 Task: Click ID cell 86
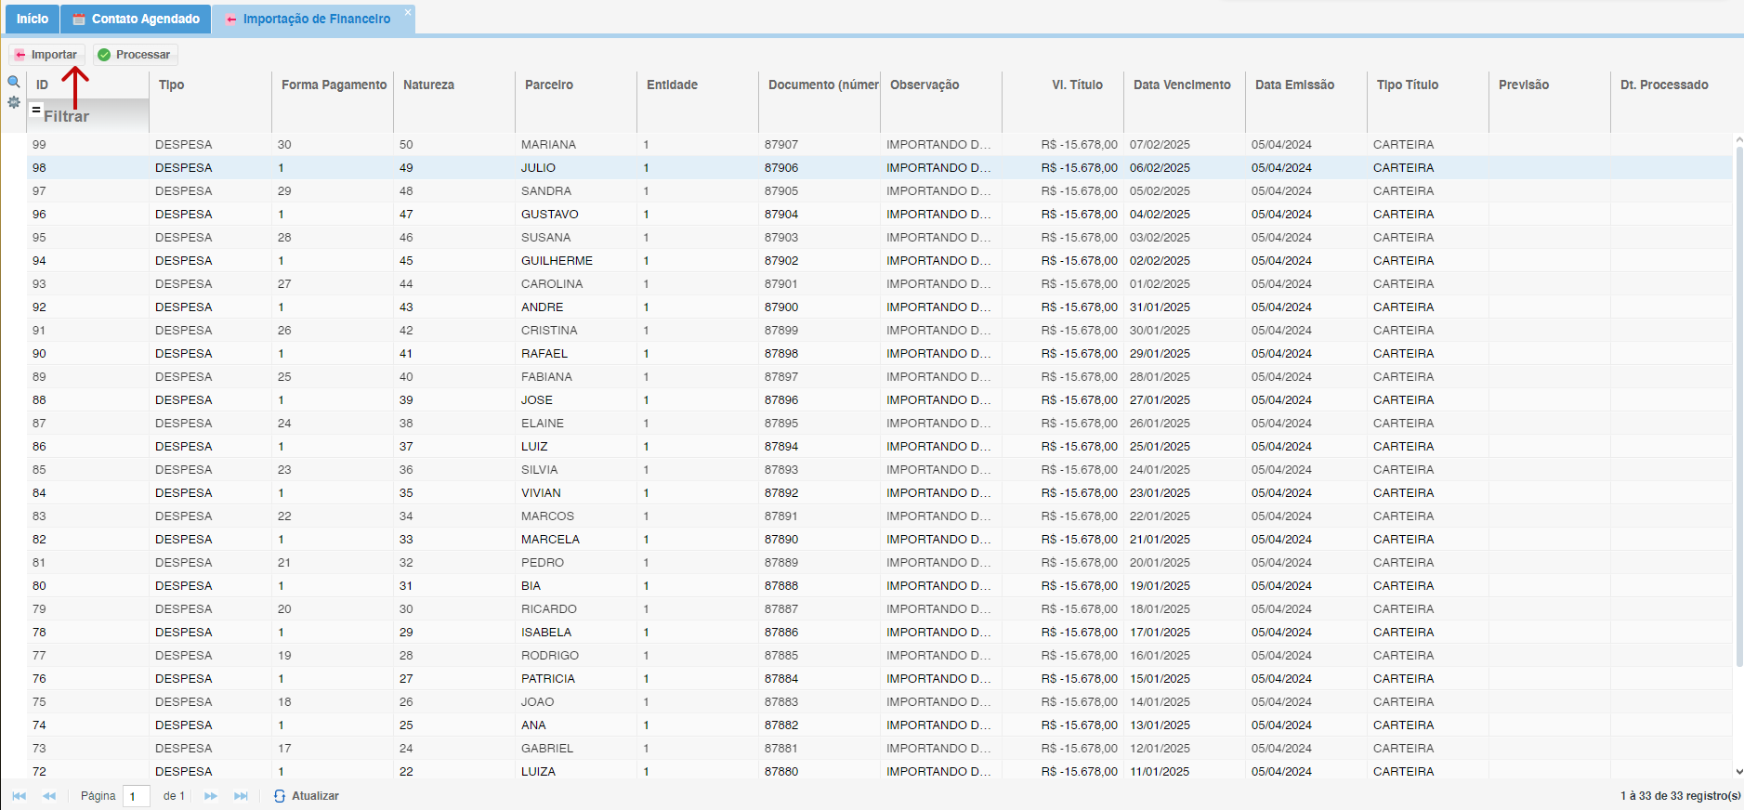tap(39, 446)
